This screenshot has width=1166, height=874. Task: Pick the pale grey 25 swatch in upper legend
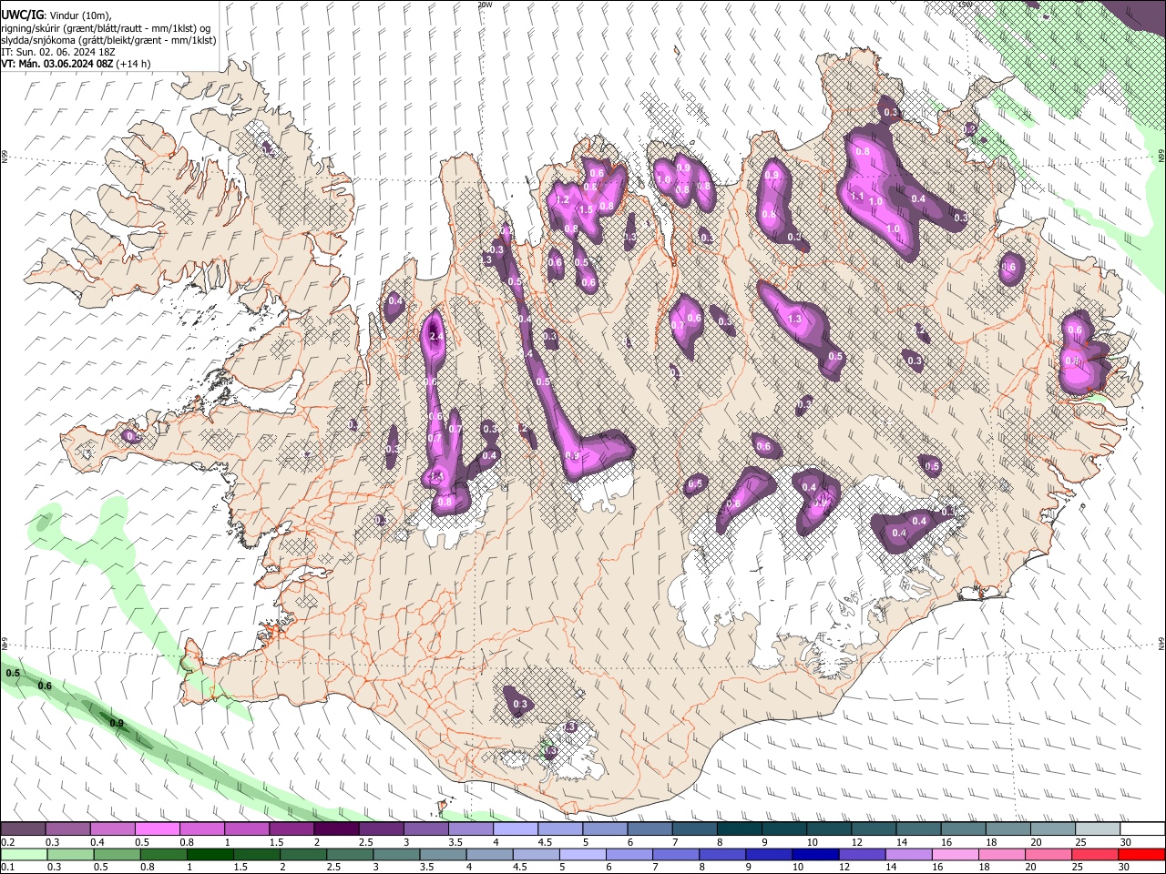click(1099, 829)
